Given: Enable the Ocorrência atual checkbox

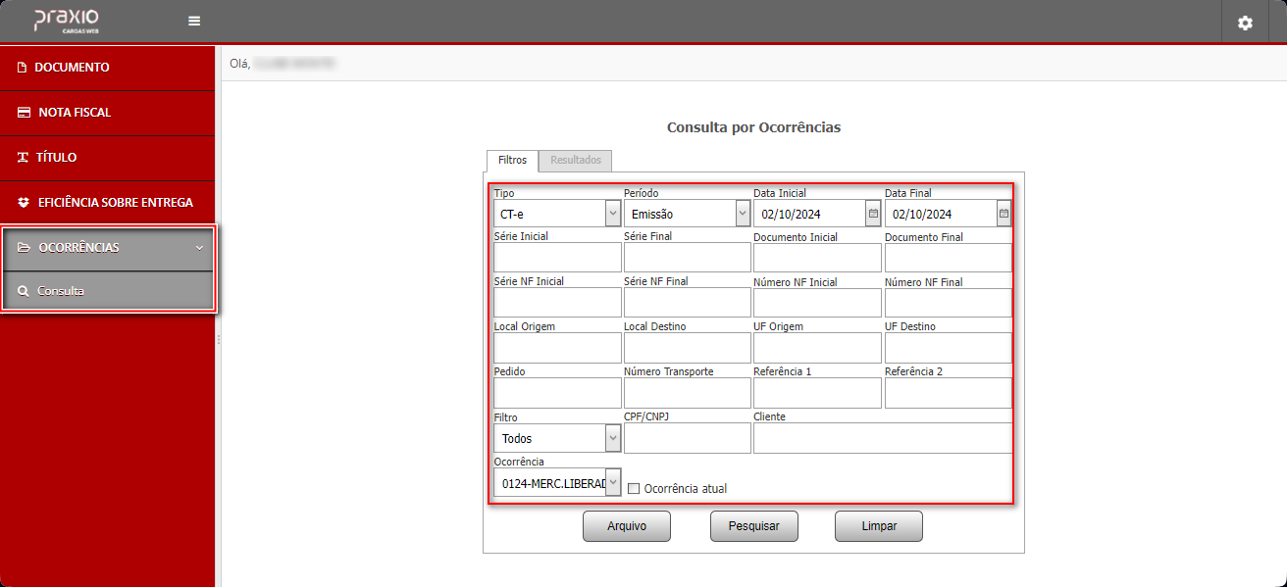Looking at the screenshot, I should [x=634, y=488].
